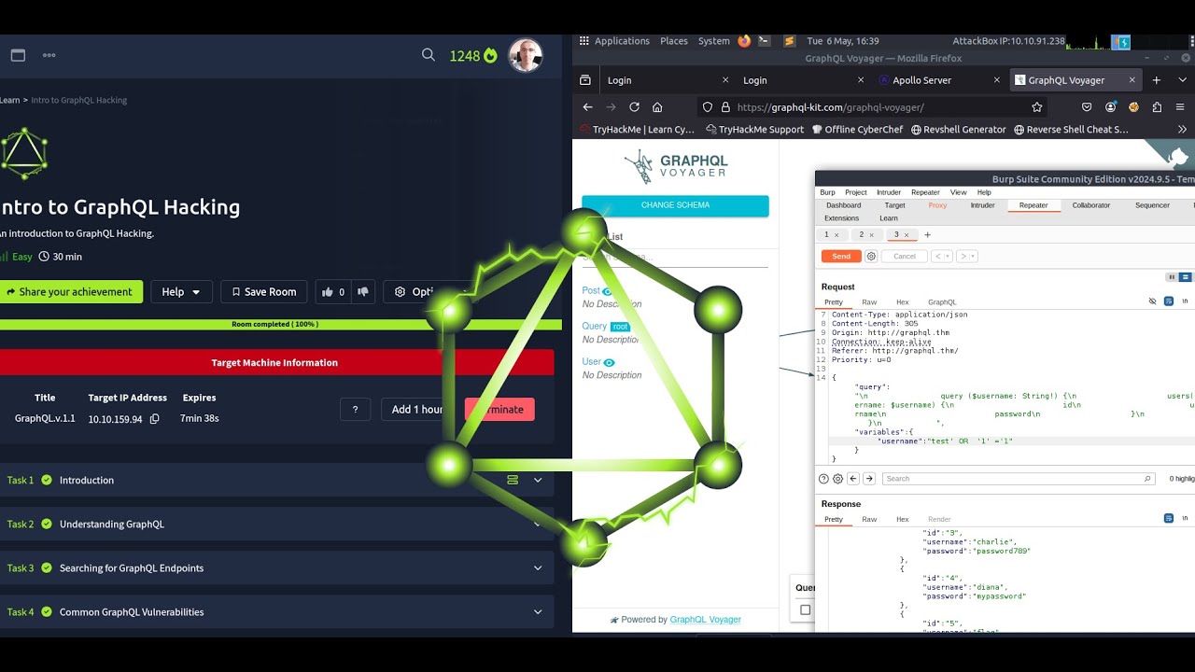Add new Repeater tab with plus

[x=927, y=235]
